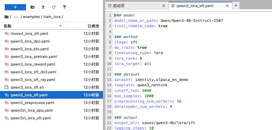This screenshot has width=272, height=130.
Task: Click YAML icon beside qwen3_lora_dpo.yaml
Action: coord(7,41)
